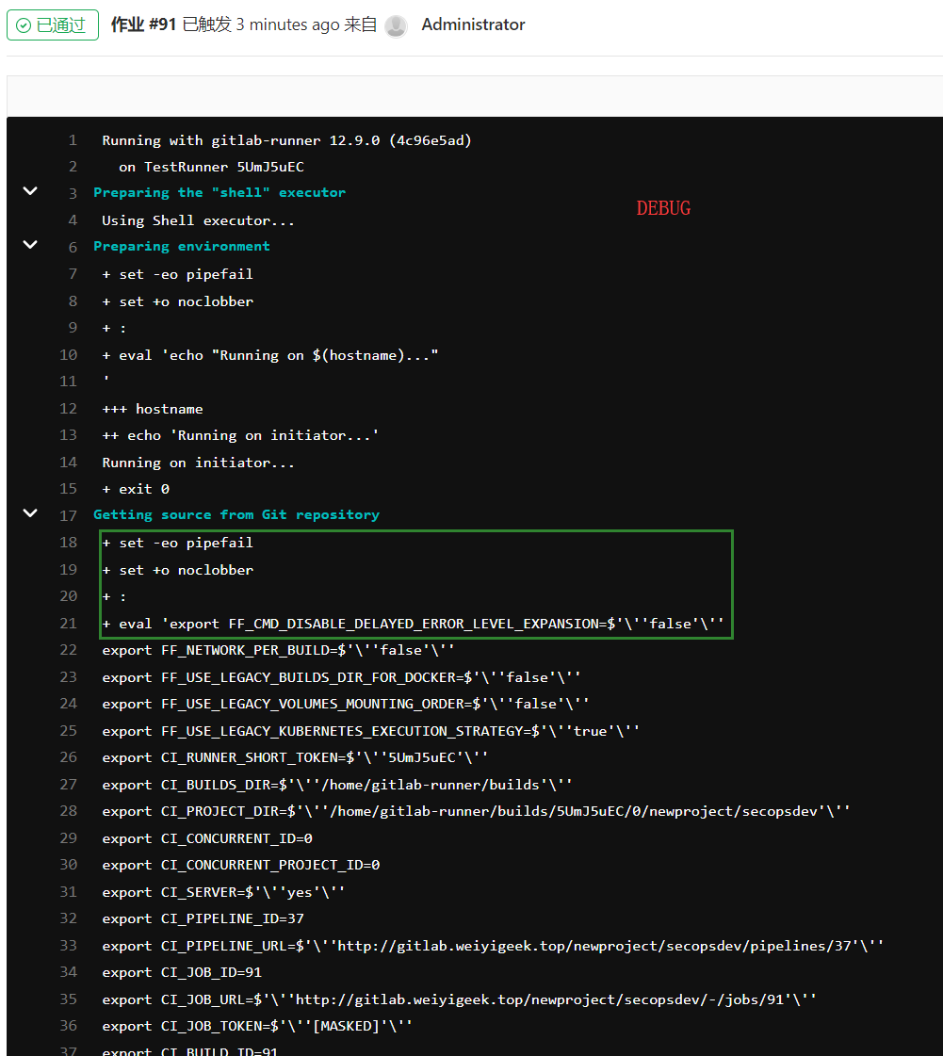Image resolution: width=943 pixels, height=1056 pixels.
Task: Click the "Preparing the shell executor" header
Action: click(219, 191)
